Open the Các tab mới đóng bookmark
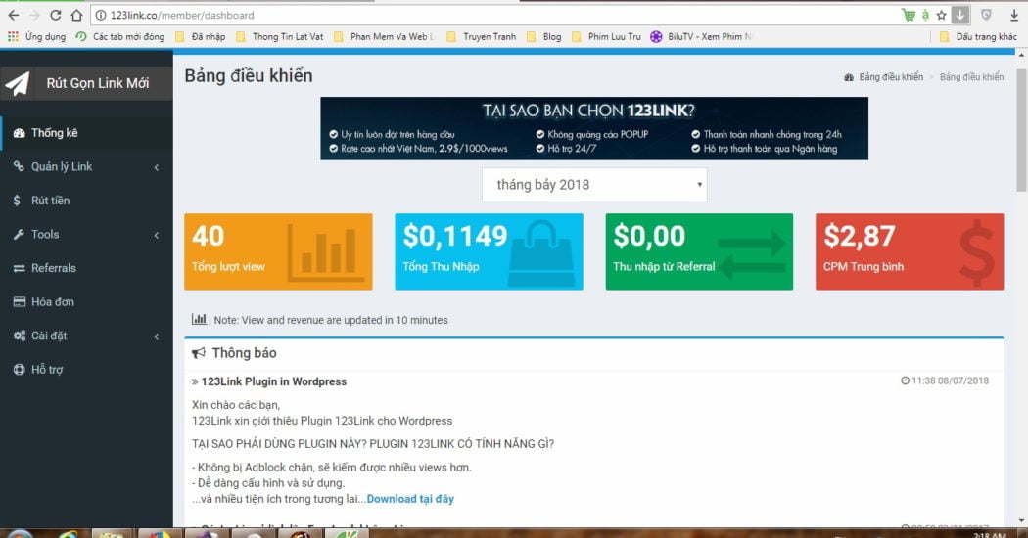This screenshot has height=538, width=1028. pos(120,37)
